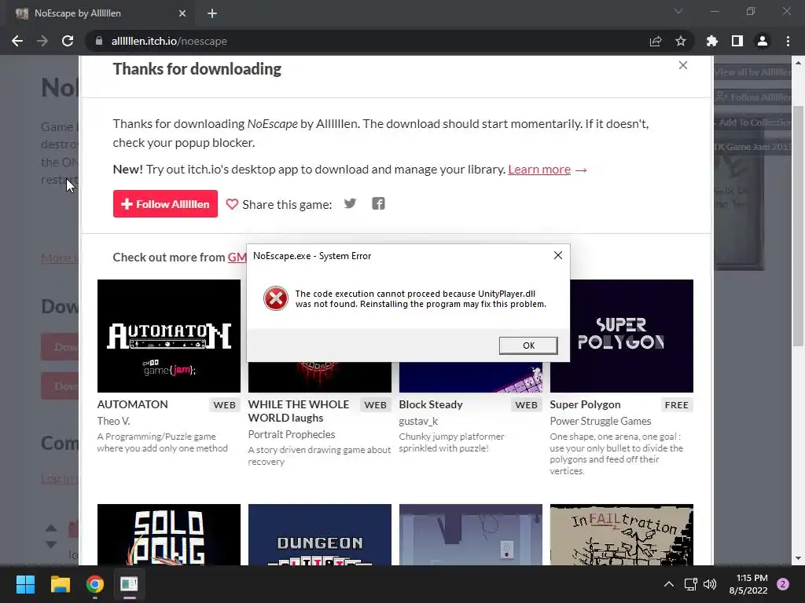This screenshot has width=805, height=603.
Task: Click the WEB tag next to Block Steady
Action: click(526, 405)
